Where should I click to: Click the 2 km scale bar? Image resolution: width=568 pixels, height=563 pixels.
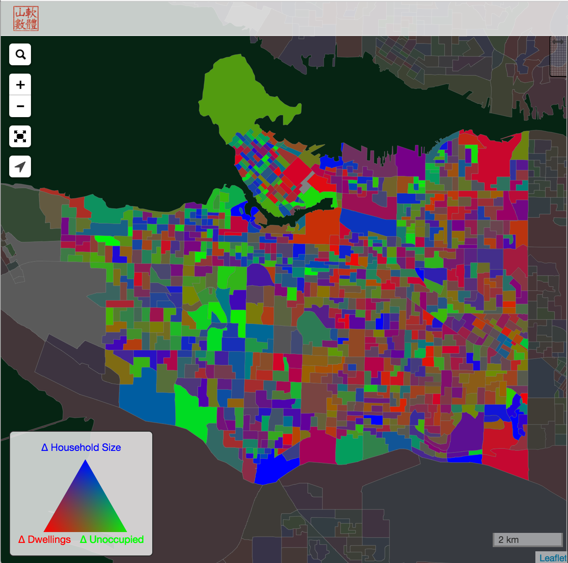point(528,540)
